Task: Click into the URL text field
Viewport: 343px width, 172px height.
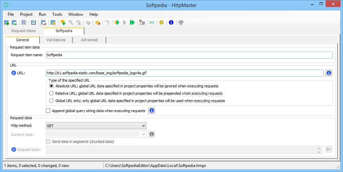Action: (x=185, y=73)
